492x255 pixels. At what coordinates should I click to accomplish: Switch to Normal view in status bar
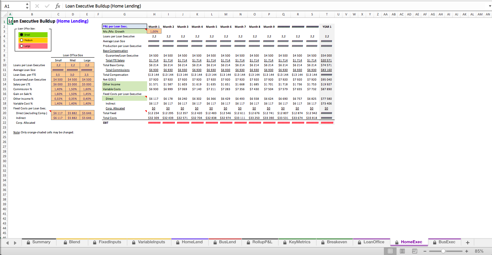click(389, 251)
